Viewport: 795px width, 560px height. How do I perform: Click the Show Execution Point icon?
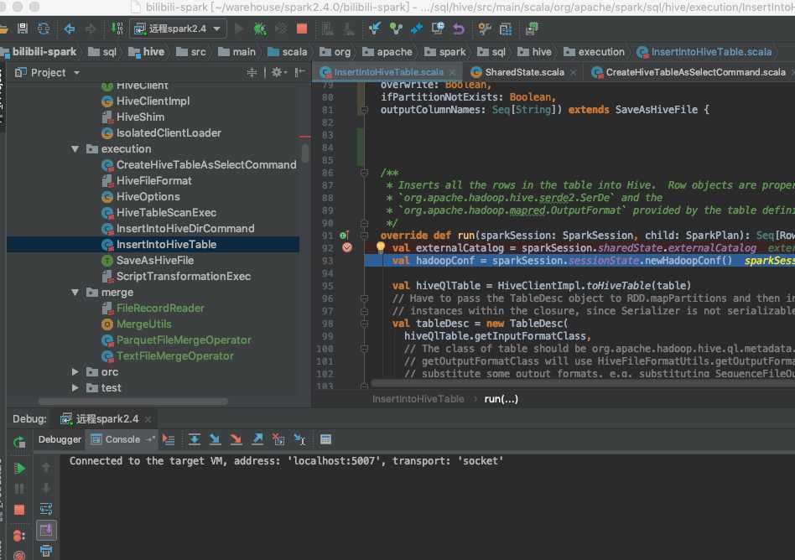(169, 439)
